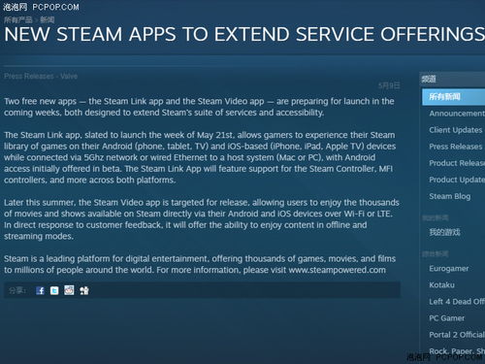Click the 频道 sidebar header
The image size is (485, 364).
tap(429, 79)
